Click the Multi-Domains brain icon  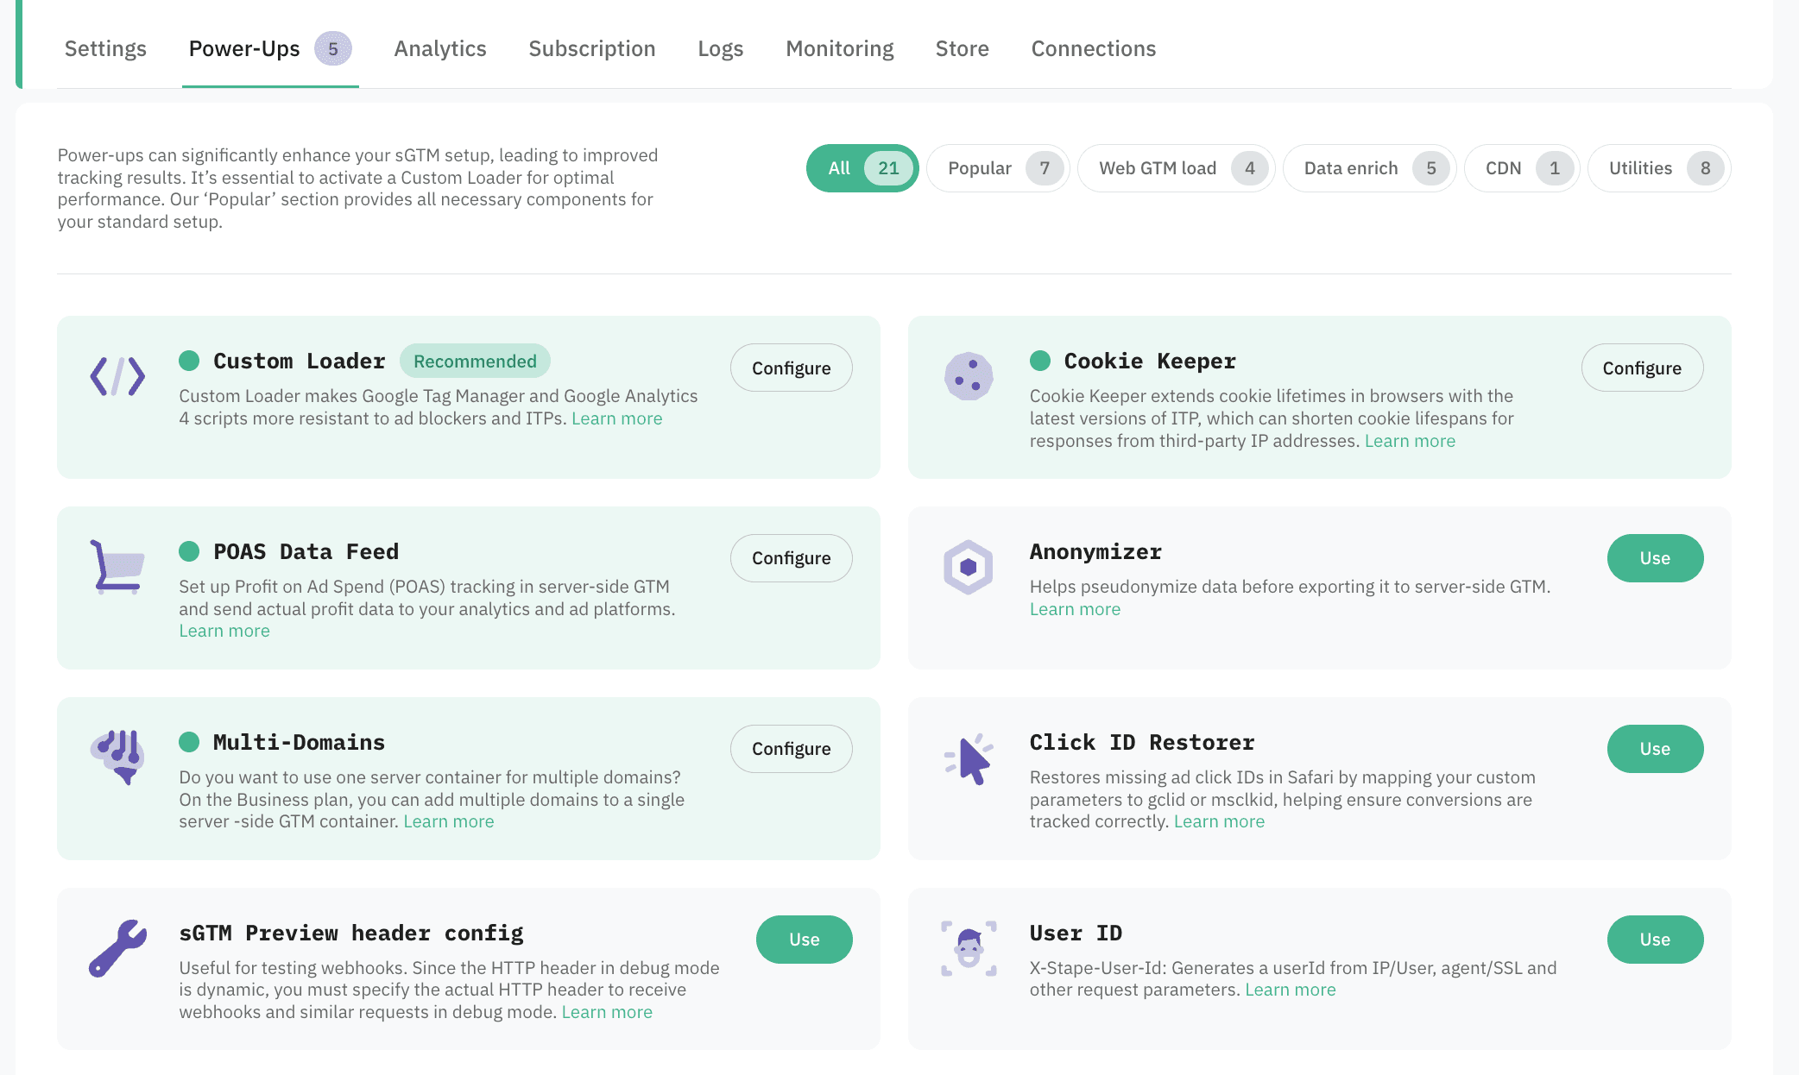pyautogui.click(x=117, y=757)
